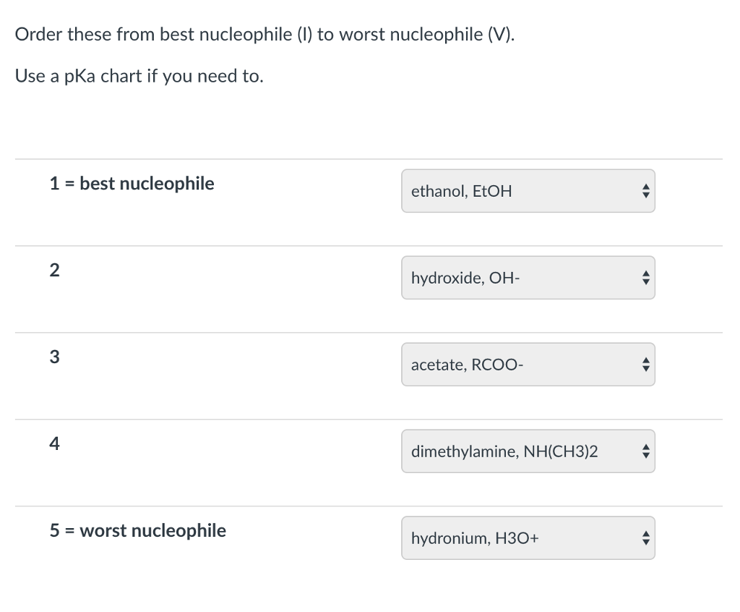
Task: Click the arrow icon on the dimethylamine selector
Action: [x=645, y=451]
